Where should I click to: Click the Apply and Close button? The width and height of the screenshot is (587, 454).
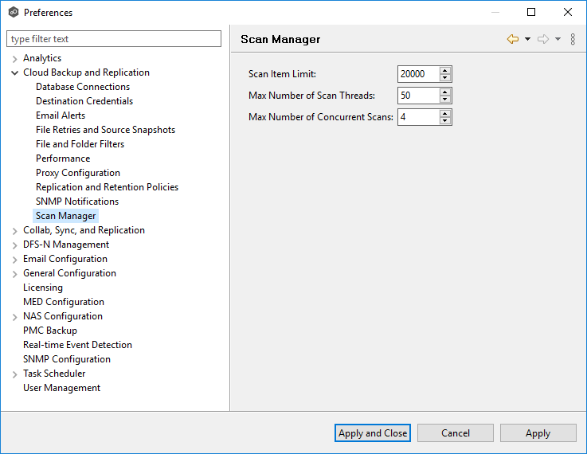(373, 433)
